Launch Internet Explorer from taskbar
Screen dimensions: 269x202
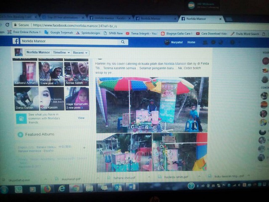coord(62,189)
